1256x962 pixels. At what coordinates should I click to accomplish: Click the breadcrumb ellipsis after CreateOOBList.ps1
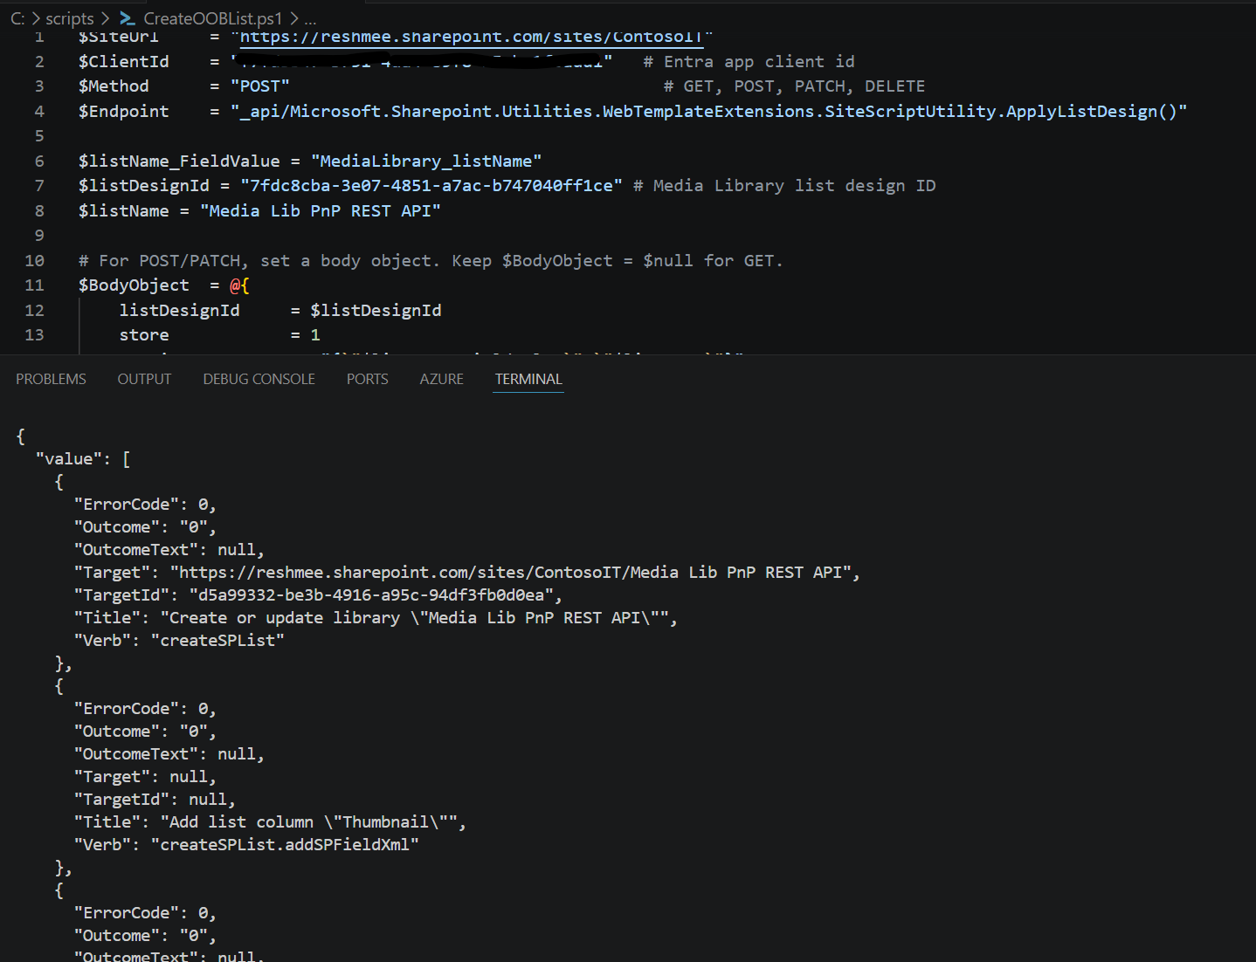point(310,18)
